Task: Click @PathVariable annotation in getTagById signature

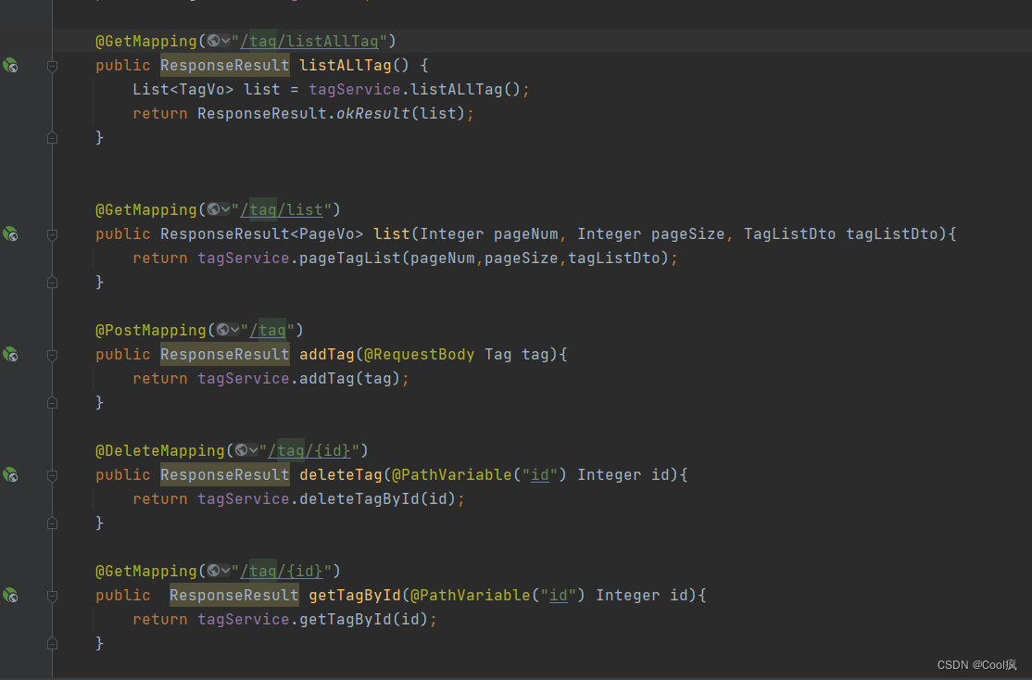Action: pyautogui.click(x=471, y=595)
